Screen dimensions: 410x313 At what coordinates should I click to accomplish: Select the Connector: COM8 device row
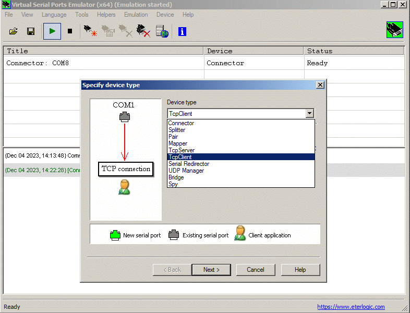coord(104,63)
